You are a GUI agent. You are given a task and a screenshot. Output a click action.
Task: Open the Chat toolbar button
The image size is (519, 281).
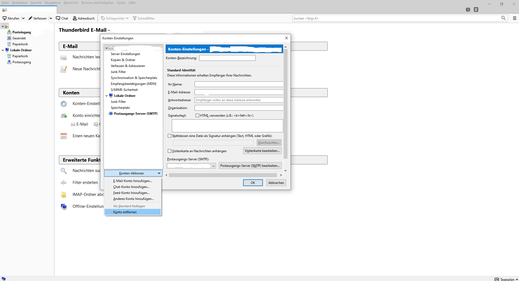pos(62,18)
